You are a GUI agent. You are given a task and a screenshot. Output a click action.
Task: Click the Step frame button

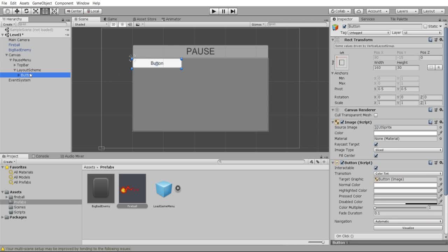[233, 11]
